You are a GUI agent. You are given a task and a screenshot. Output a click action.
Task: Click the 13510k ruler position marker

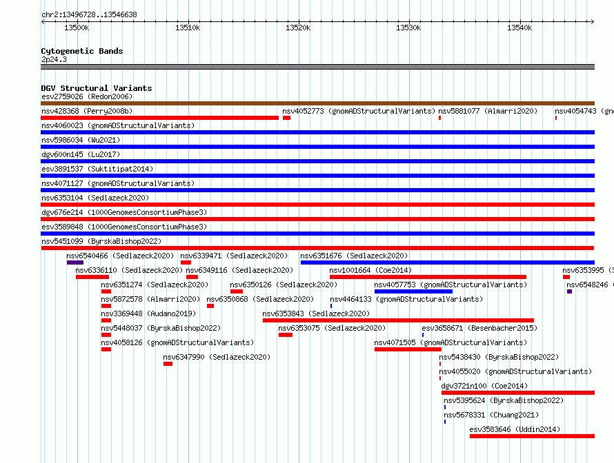(188, 28)
